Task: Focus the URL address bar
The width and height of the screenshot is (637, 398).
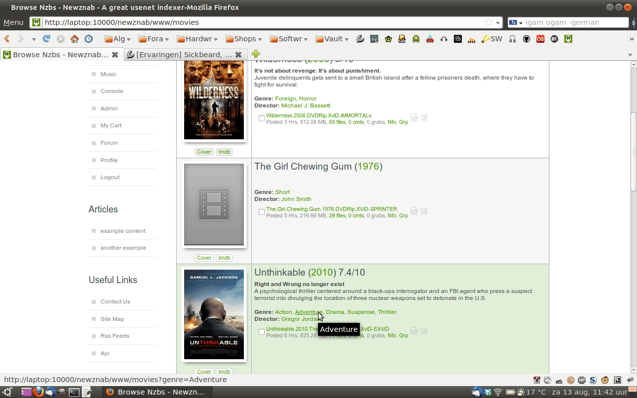Action: (259, 22)
